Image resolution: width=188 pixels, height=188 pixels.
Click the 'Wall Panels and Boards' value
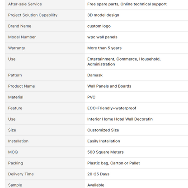coord(109,86)
